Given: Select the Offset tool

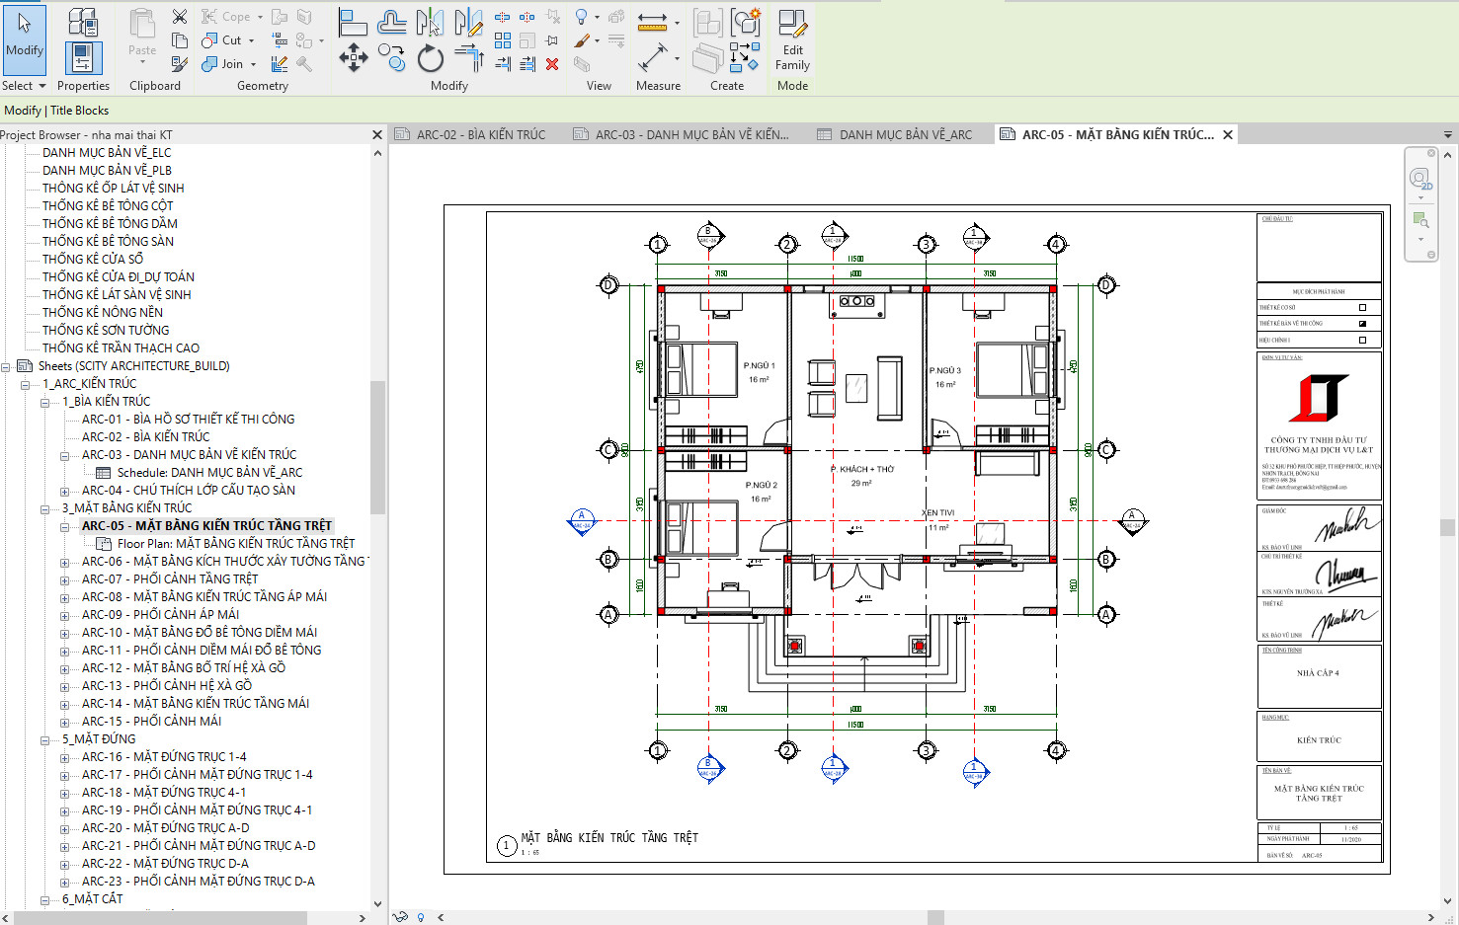Looking at the screenshot, I should click(x=392, y=23).
